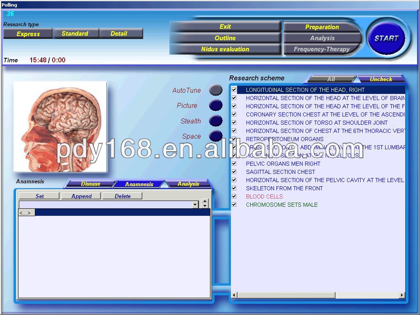This screenshot has height=315, width=420.
Task: Open the Outline button
Action: 225,38
